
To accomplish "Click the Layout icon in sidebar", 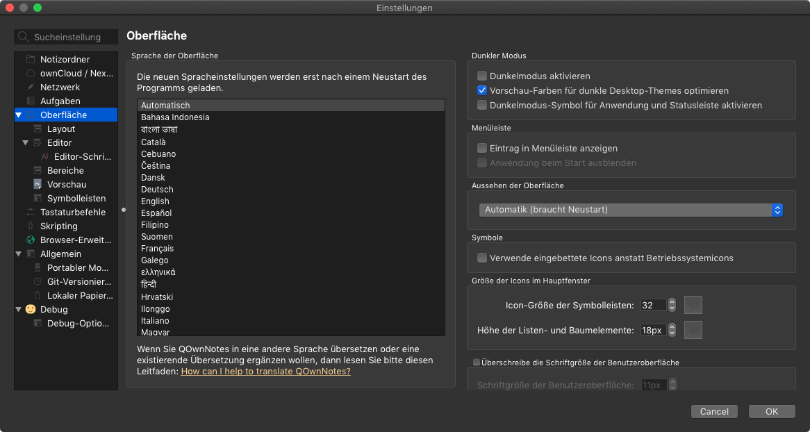I will click(x=38, y=128).
